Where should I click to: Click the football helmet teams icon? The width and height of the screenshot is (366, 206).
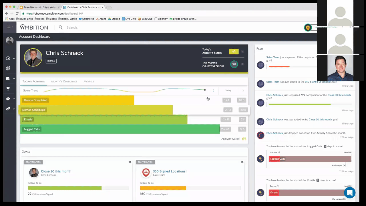coord(8,78)
